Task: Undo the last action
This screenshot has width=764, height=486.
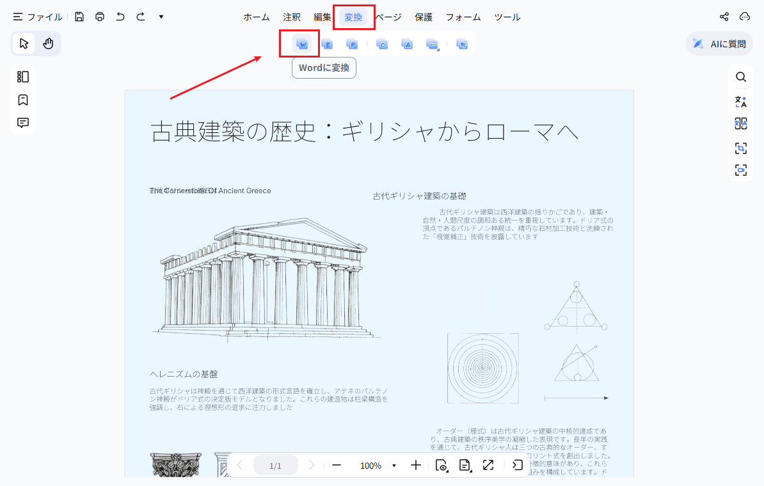Action: coord(120,17)
